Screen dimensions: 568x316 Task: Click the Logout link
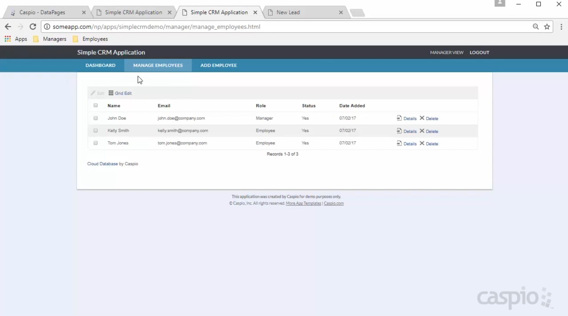pos(479,52)
